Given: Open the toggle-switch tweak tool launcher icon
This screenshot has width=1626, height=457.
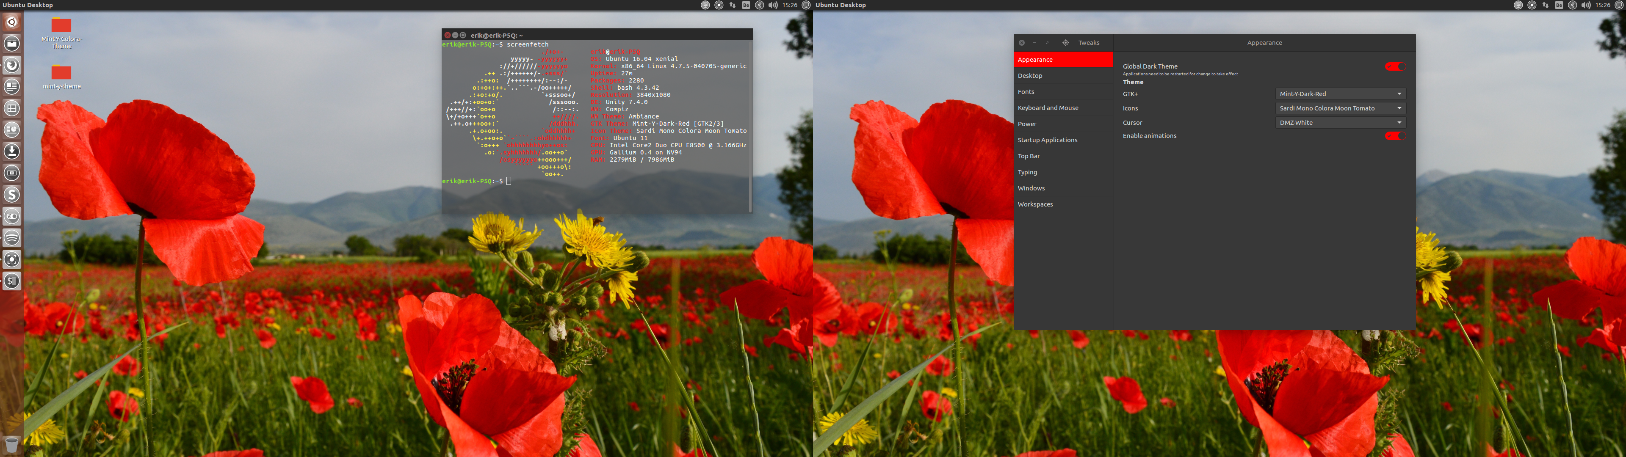Looking at the screenshot, I should coord(11,216).
